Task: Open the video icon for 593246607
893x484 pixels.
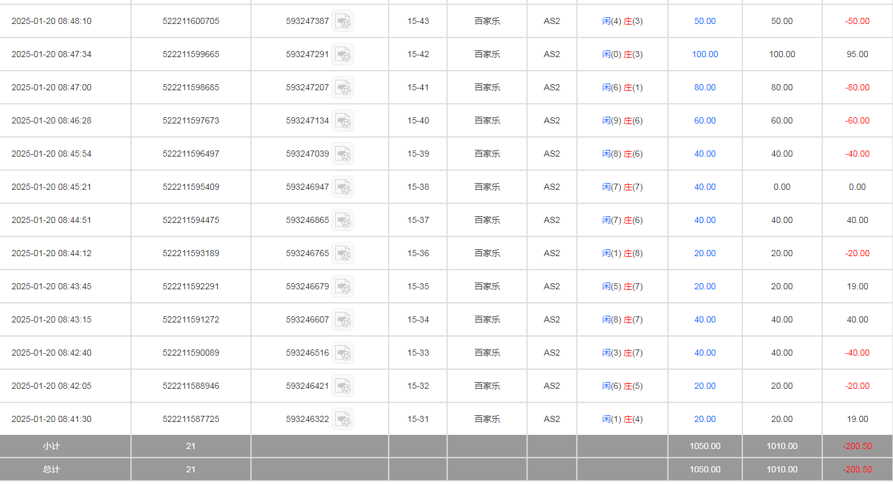Action: [x=343, y=320]
